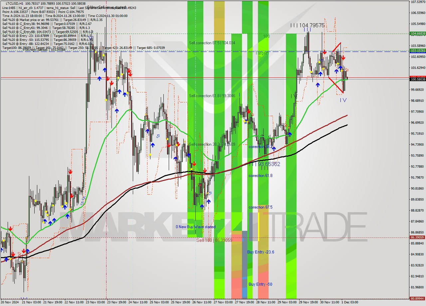Click the 'FSB-HighToBreak | 103.05089' label
This screenshot has width=426, height=306.
(x=44, y=50)
